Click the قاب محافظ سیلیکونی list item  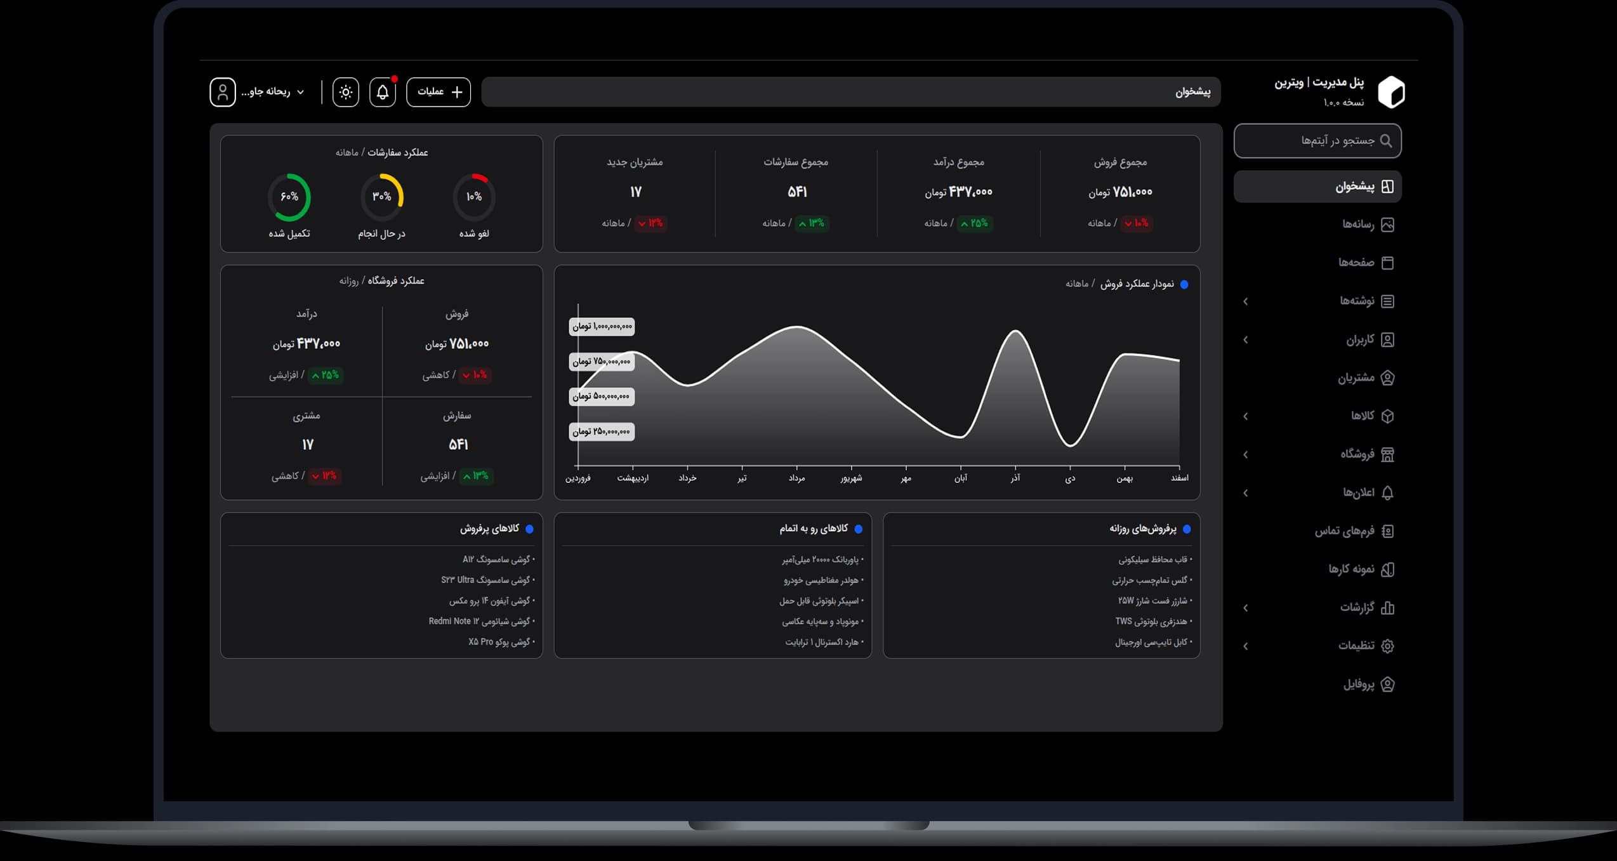click(x=1155, y=559)
